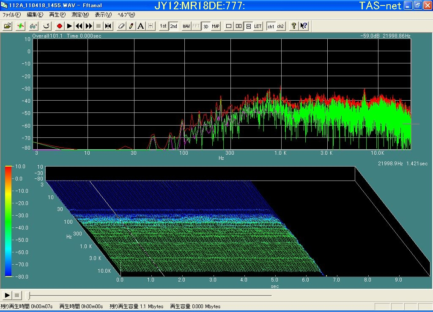Viewport: 433px width, 312px height.
Task: Play audio from the toolbar play button
Action: point(69,26)
